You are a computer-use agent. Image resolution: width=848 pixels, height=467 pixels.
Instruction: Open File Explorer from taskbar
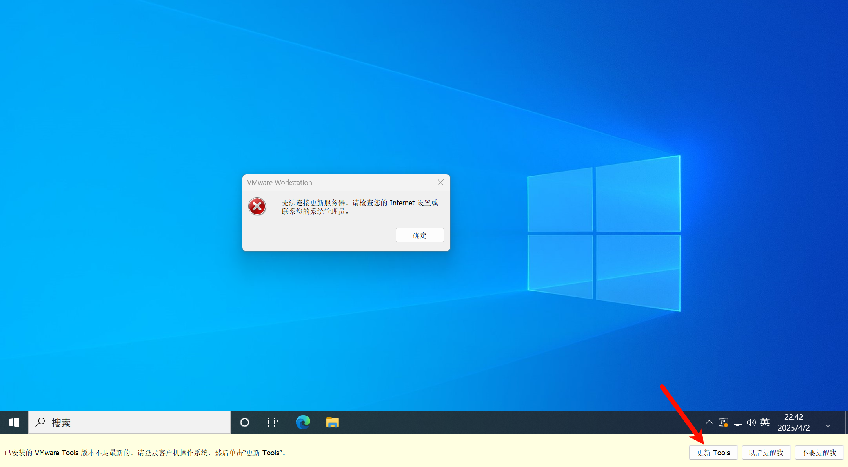[332, 422]
